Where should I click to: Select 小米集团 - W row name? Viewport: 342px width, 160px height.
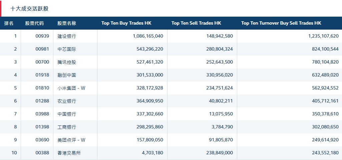pyautogui.click(x=71, y=88)
